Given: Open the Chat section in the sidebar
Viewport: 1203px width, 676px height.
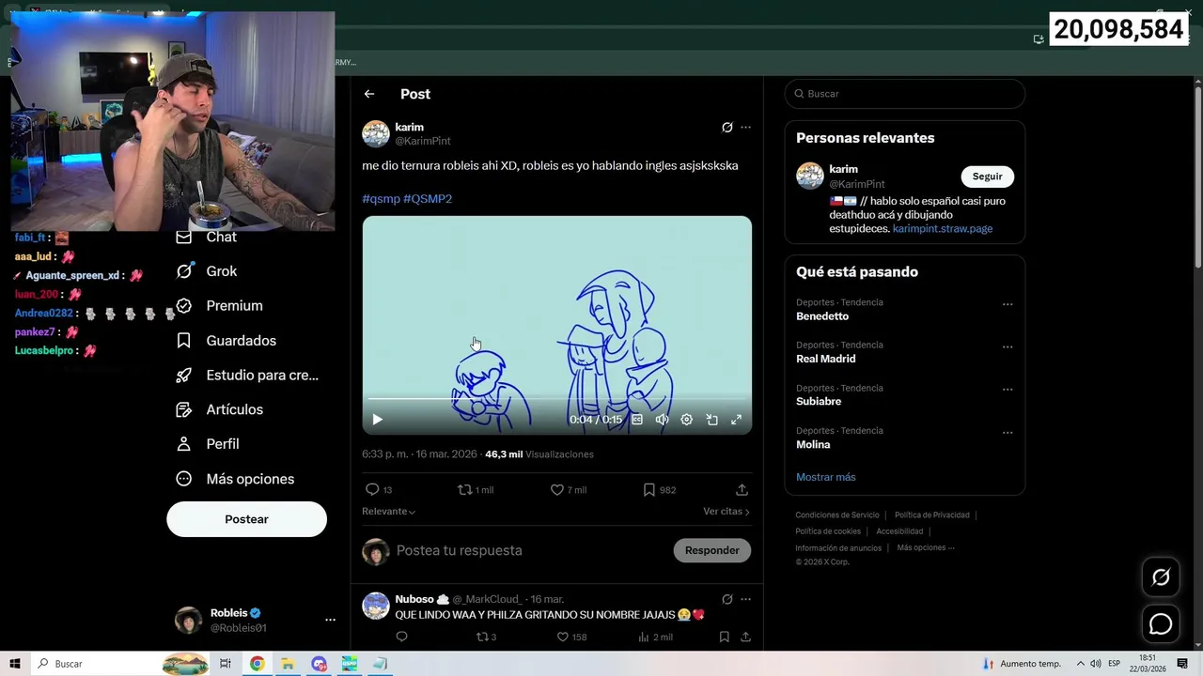Looking at the screenshot, I should (207, 237).
